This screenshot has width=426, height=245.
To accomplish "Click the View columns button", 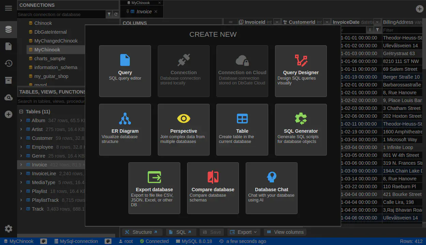I will pyautogui.click(x=285, y=232).
